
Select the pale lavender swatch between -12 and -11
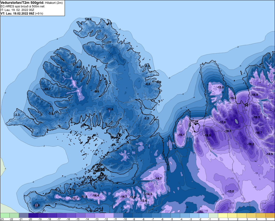(109, 215)
